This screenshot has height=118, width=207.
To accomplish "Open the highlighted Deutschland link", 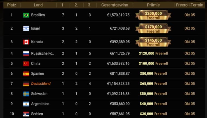I will tap(41, 84).
